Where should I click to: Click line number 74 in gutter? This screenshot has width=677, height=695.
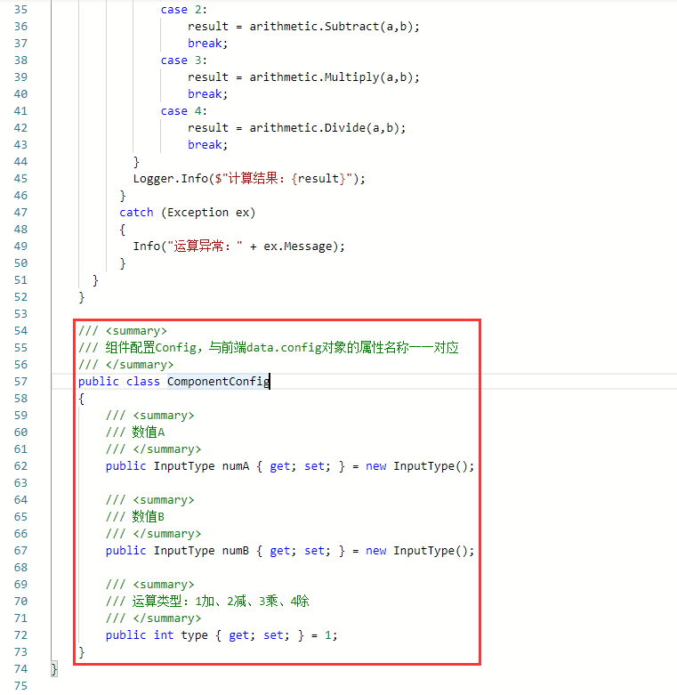(20, 669)
